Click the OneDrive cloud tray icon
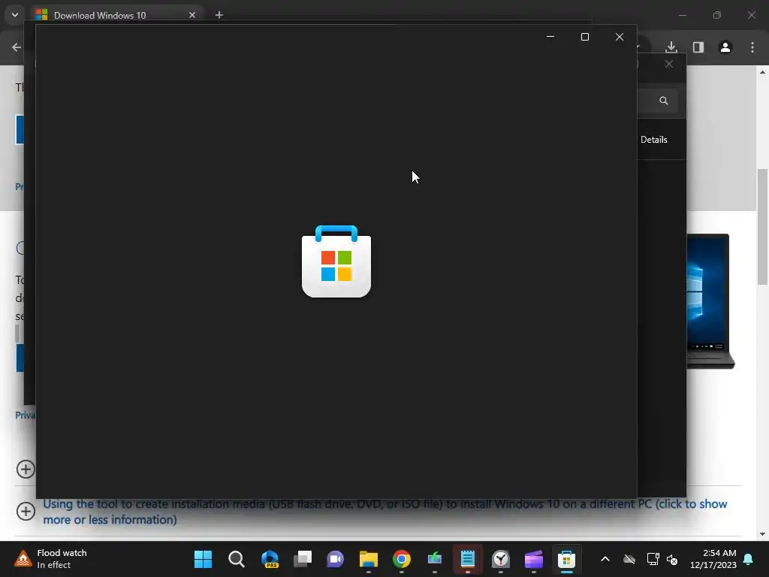 click(629, 559)
